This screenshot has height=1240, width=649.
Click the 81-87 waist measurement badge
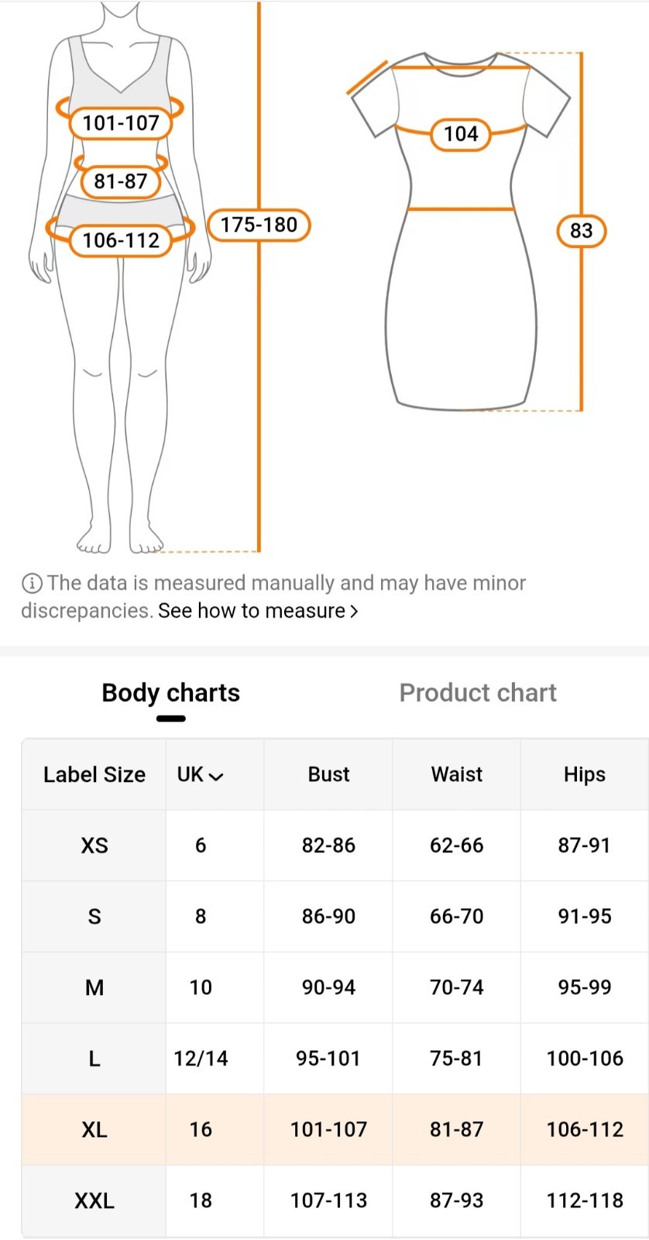pos(121,181)
